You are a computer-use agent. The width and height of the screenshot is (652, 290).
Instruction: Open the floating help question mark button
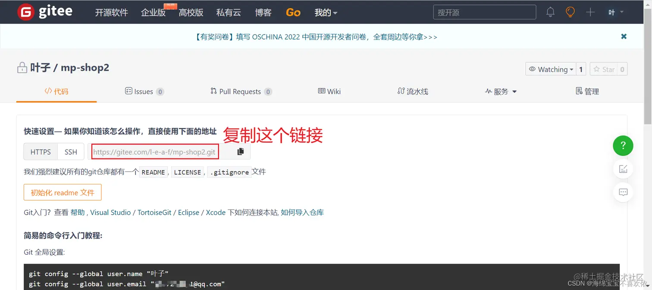(x=623, y=146)
